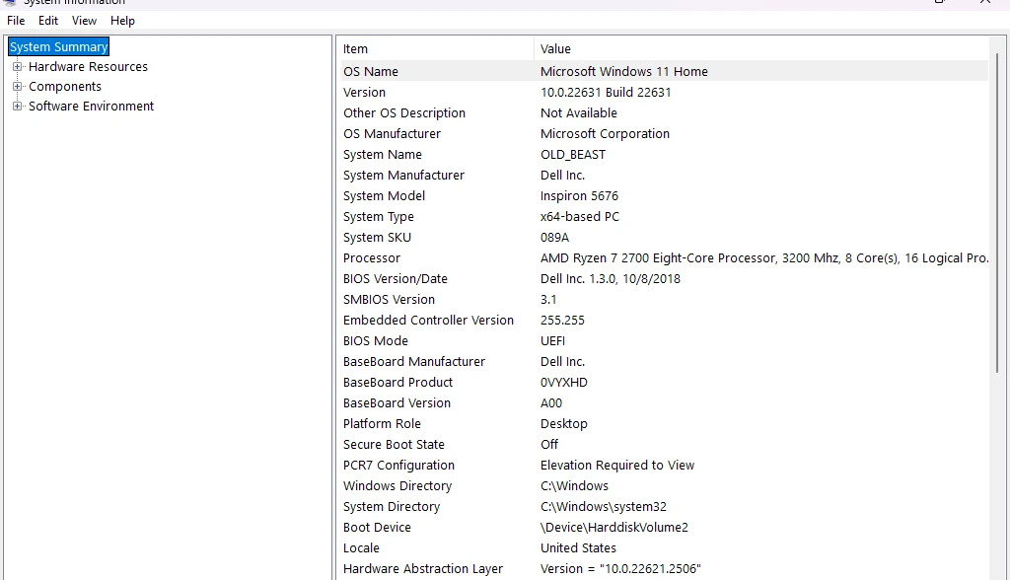Click the A00 baseboard version value
This screenshot has width=1010, height=580.
point(551,402)
